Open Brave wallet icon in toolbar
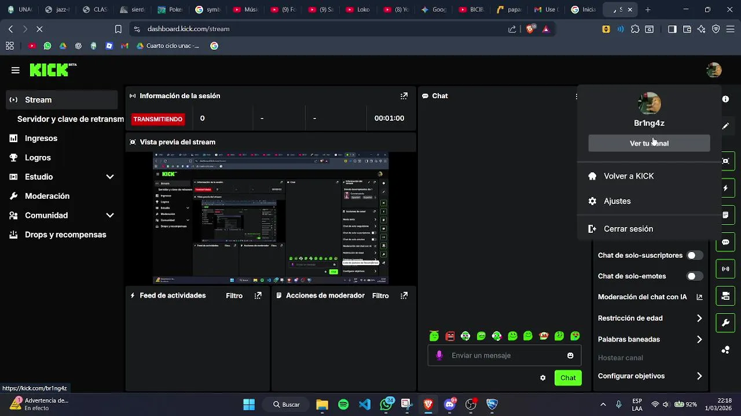This screenshot has height=416, width=741. (687, 29)
